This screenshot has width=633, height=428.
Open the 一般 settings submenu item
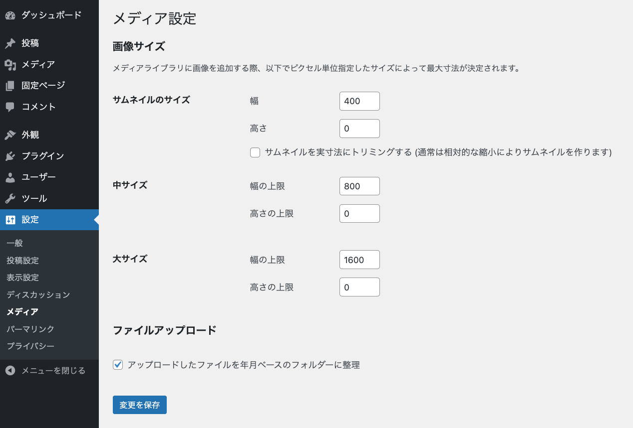pyautogui.click(x=15, y=243)
